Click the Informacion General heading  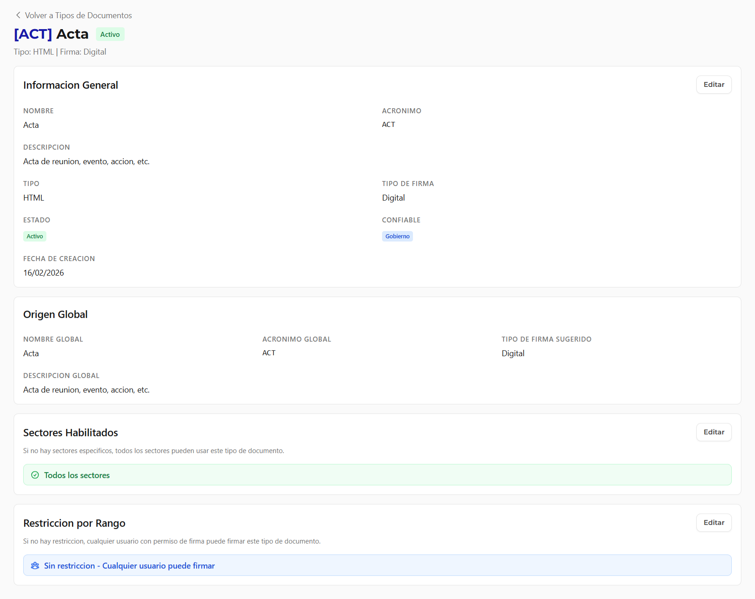[70, 85]
